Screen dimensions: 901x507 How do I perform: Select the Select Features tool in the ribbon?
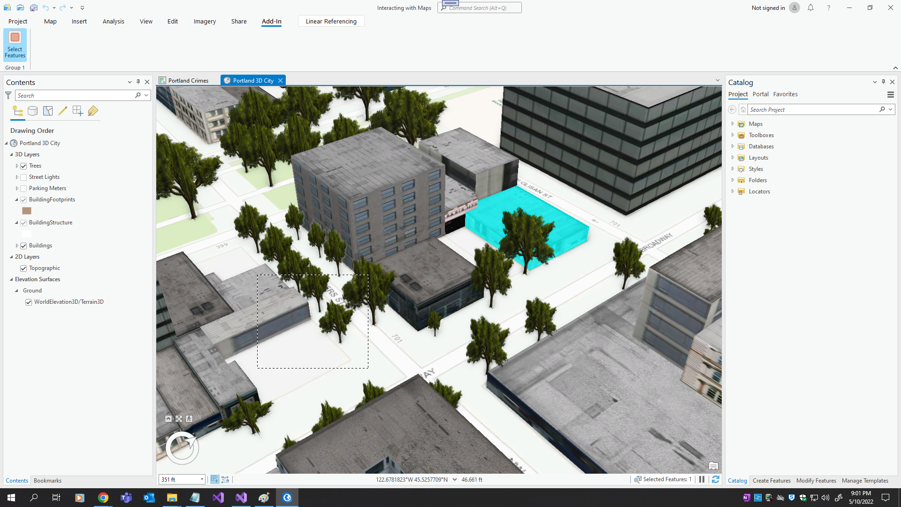click(15, 45)
